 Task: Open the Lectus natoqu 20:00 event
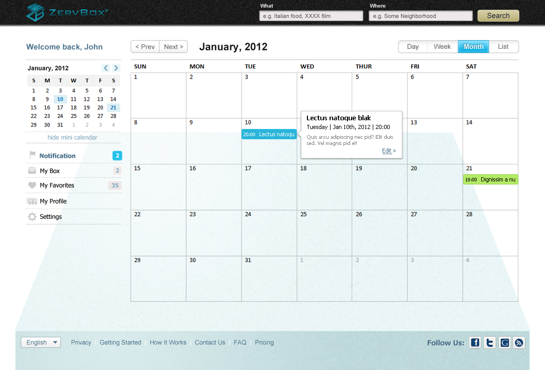(269, 134)
